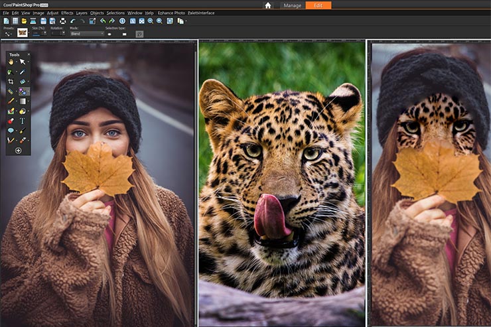Click the Home icon tab
This screenshot has height=327, width=491.
pyautogui.click(x=268, y=5)
